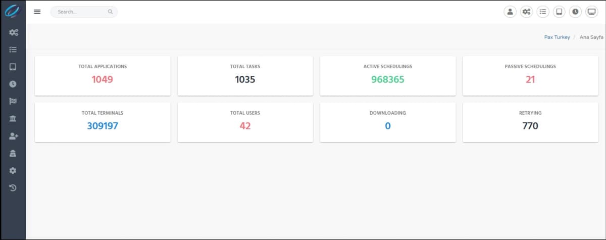This screenshot has width=606, height=240.
Task: Click the monitor icon in top bar
Action: click(x=591, y=12)
